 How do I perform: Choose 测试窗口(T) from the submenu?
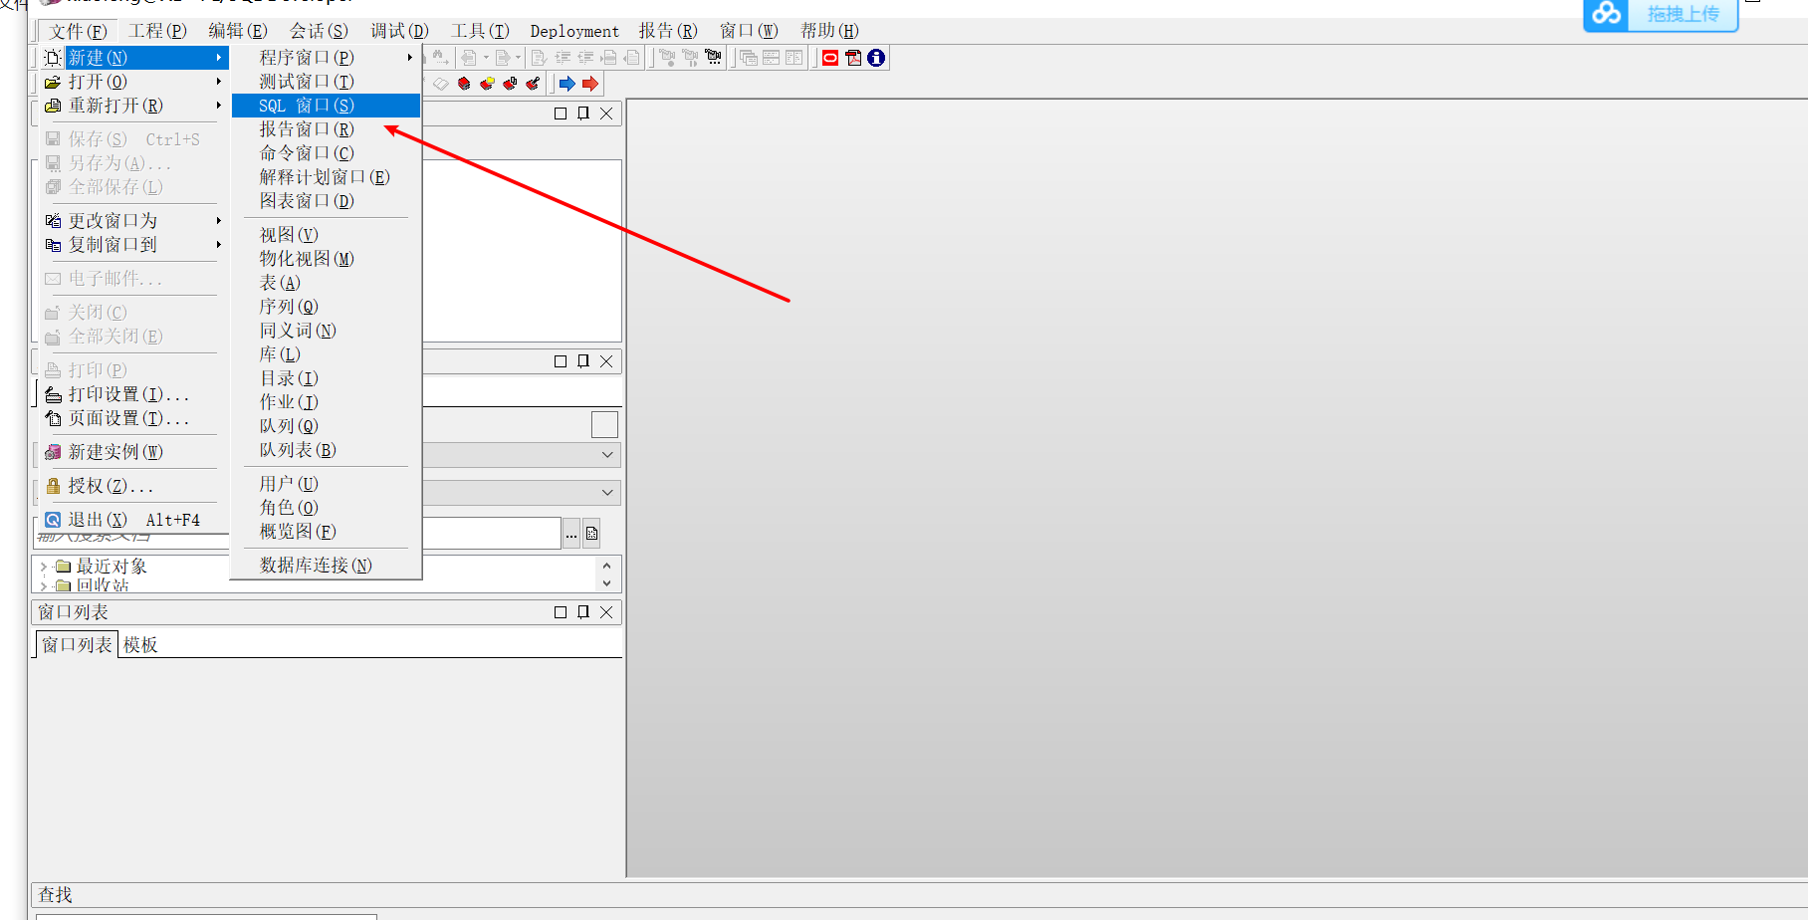tap(327, 82)
